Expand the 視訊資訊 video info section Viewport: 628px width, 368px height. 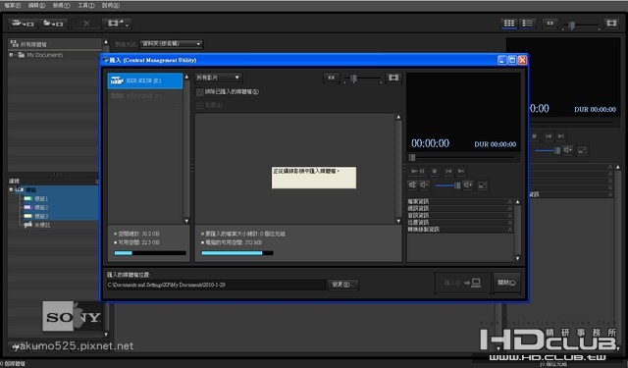click(460, 209)
